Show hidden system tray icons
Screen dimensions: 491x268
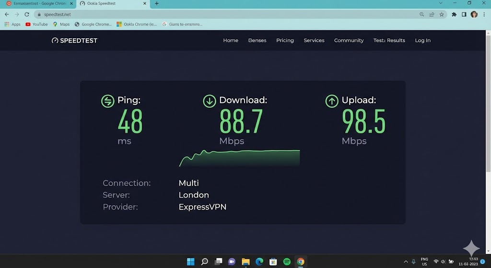click(406, 261)
